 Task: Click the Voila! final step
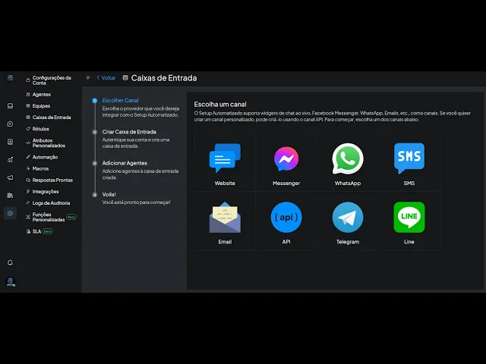click(x=109, y=194)
